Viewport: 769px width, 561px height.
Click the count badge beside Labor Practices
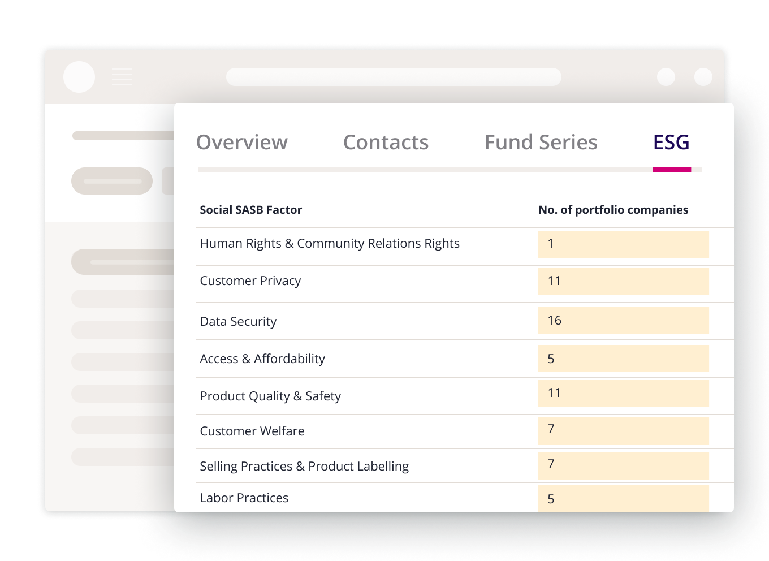pos(624,498)
